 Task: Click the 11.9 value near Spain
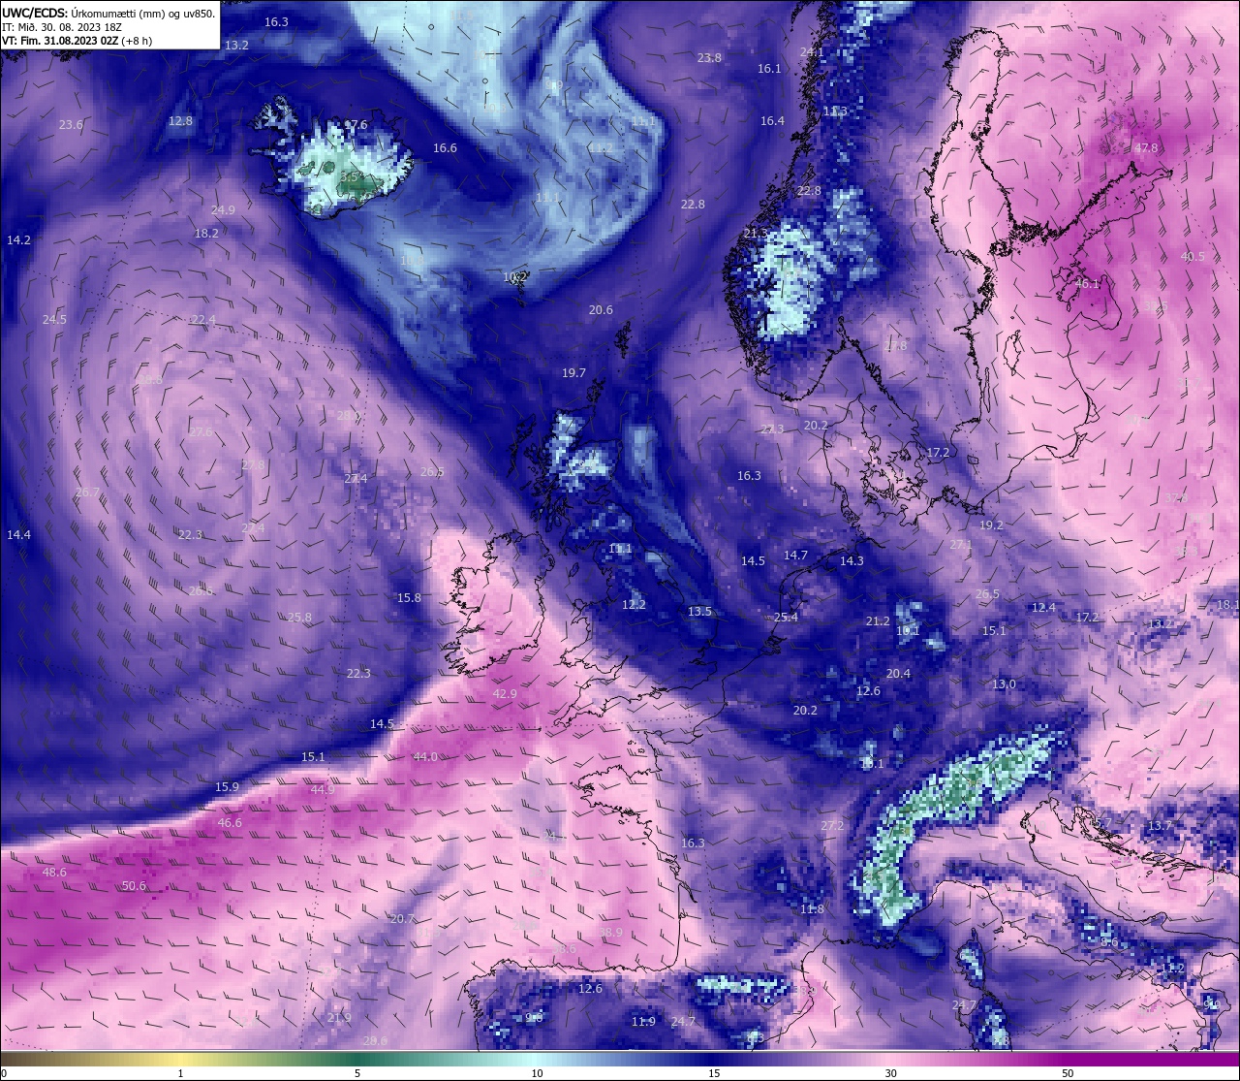tap(643, 1022)
